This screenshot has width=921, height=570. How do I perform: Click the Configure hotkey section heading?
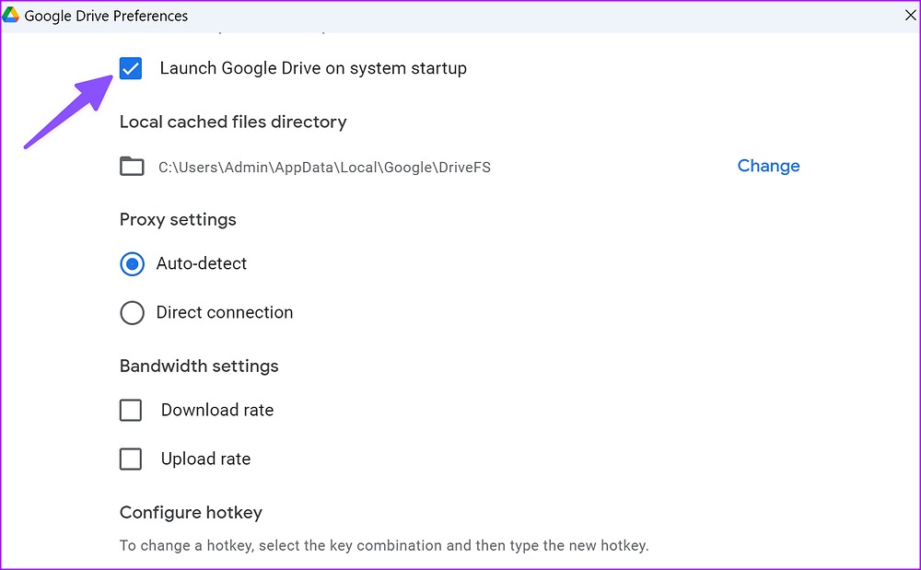191,512
